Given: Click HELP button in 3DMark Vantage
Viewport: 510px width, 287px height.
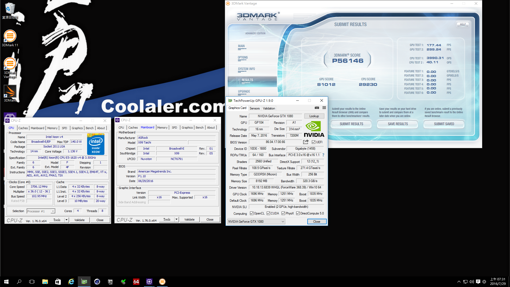Looking at the screenshot, I should (463, 24).
